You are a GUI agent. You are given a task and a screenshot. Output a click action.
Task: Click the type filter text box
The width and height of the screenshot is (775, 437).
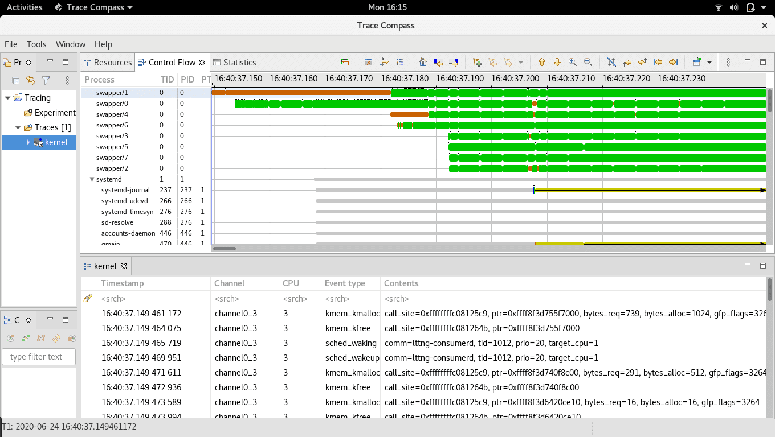point(39,357)
